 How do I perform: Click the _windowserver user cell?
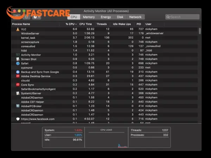(154, 33)
